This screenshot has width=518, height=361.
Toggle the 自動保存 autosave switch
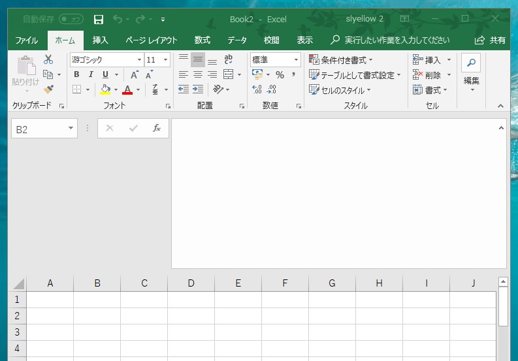[71, 20]
